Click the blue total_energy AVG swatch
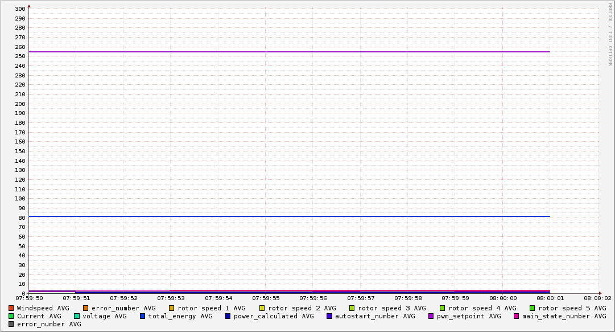The width and height of the screenshot is (615, 332). (x=143, y=316)
